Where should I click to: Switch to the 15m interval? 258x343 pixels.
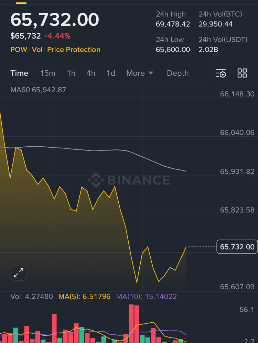(47, 73)
